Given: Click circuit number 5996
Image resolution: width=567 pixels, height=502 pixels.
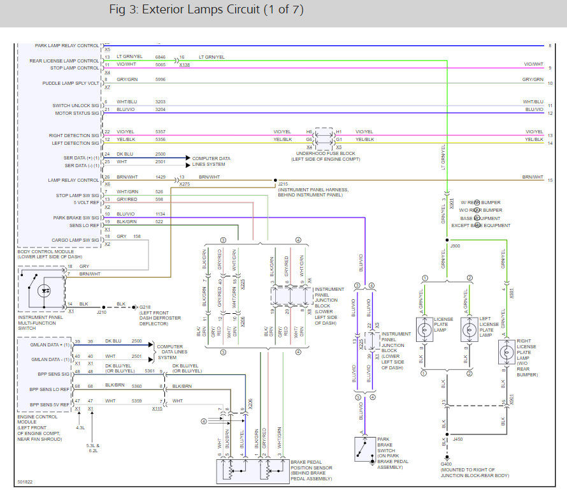Looking at the screenshot, I should point(160,80).
